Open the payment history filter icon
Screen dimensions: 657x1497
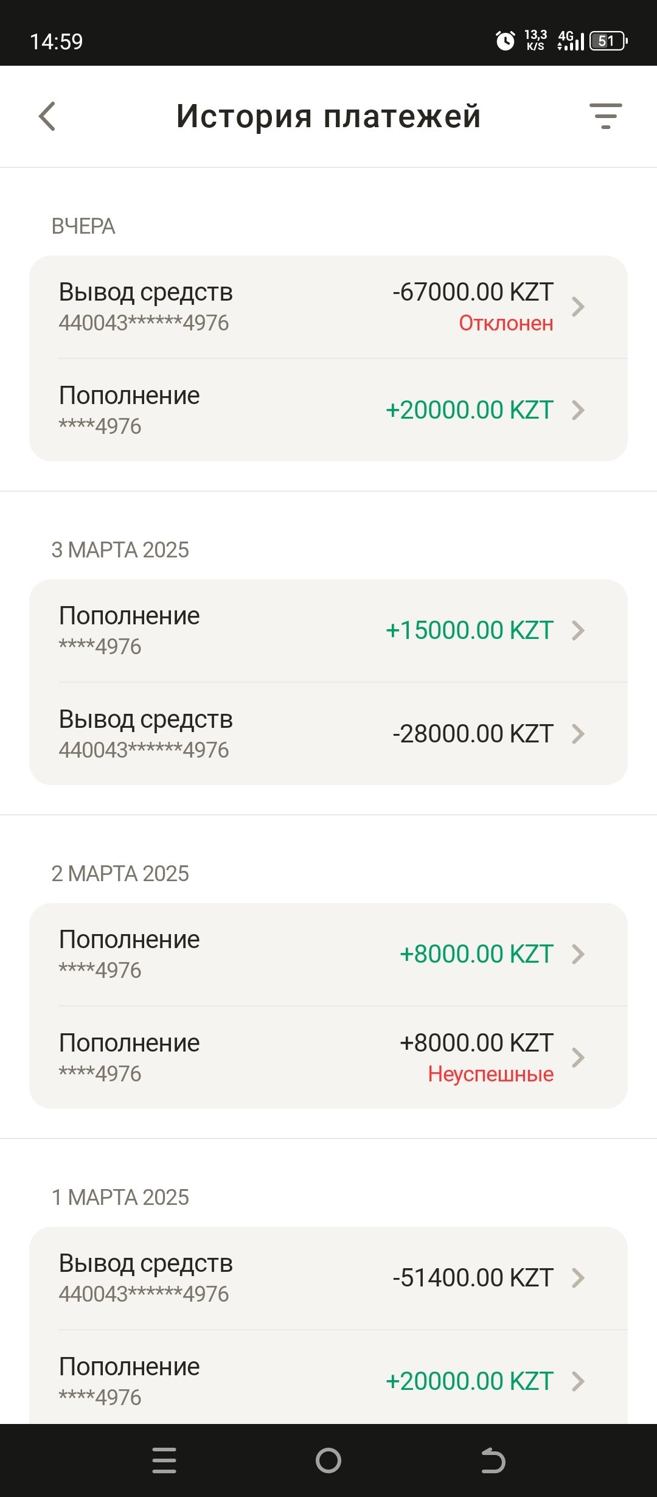(x=605, y=116)
